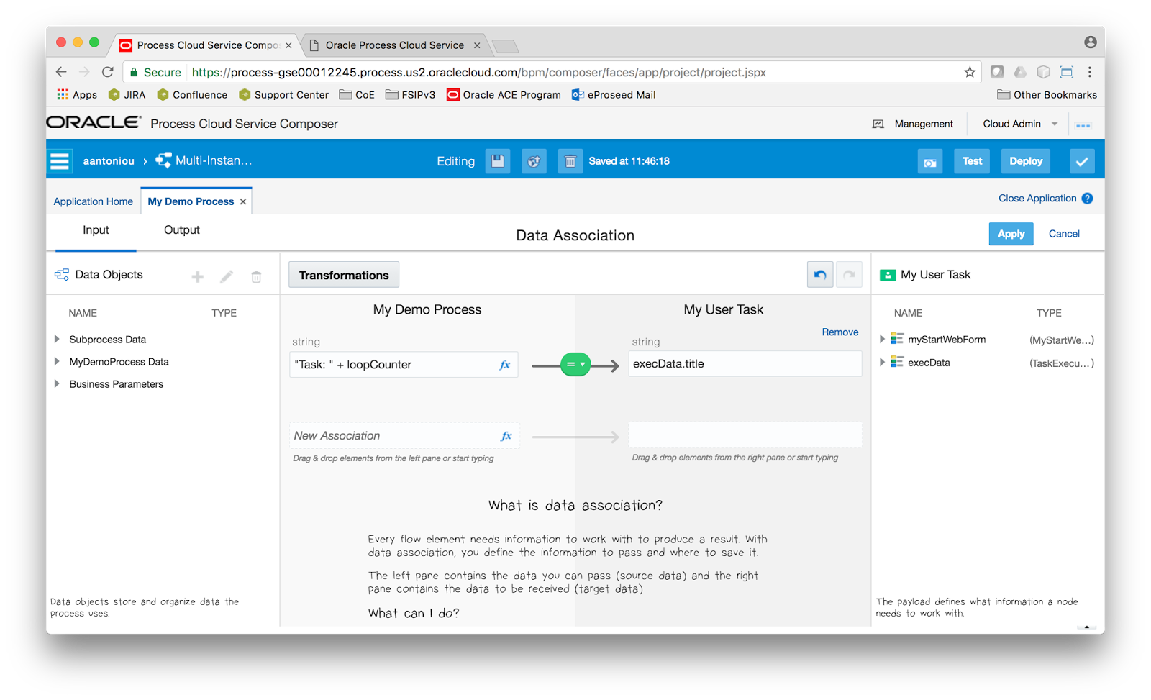Screen dimensions: 1151x700
Task: Expand the Subprocess Data node
Action: pyautogui.click(x=57, y=339)
